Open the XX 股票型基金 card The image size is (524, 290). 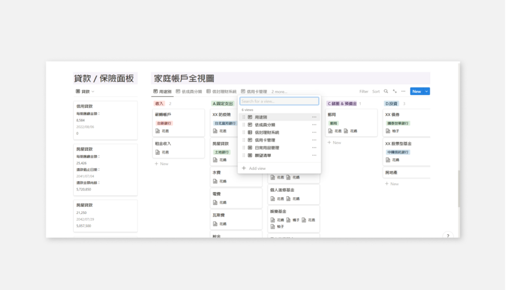coord(406,152)
